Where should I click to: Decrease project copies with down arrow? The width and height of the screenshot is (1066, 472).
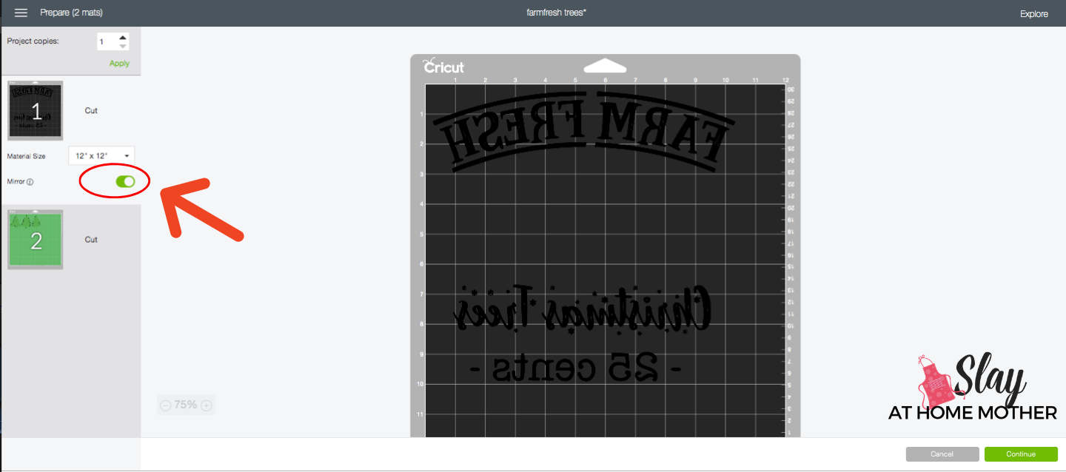(123, 46)
